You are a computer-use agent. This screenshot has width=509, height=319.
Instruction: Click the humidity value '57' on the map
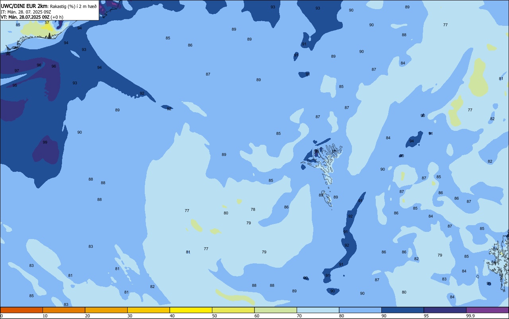[x=47, y=23]
